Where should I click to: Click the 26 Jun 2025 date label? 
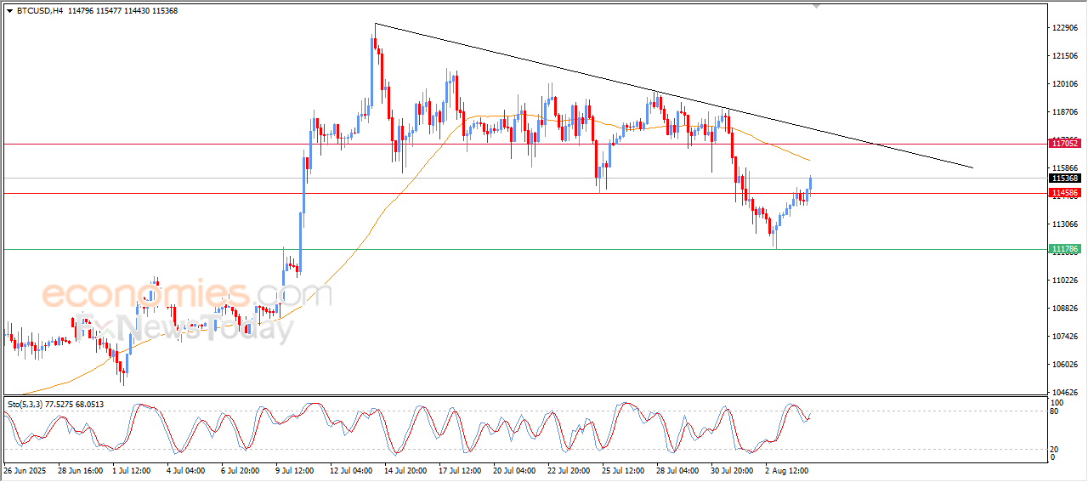[24, 470]
